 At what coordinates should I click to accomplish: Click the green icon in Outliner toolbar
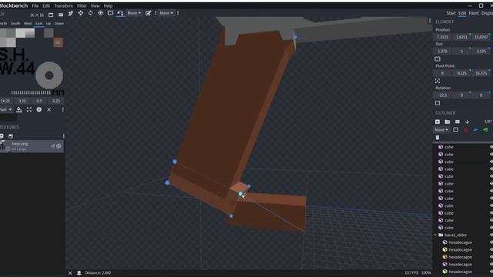pyautogui.click(x=485, y=130)
